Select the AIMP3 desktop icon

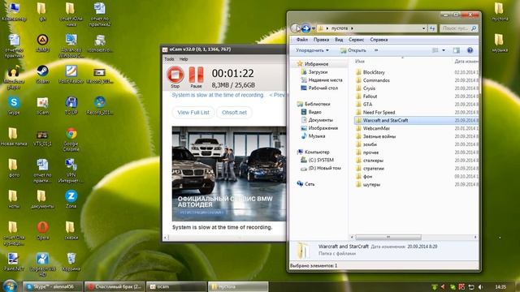coord(42,43)
